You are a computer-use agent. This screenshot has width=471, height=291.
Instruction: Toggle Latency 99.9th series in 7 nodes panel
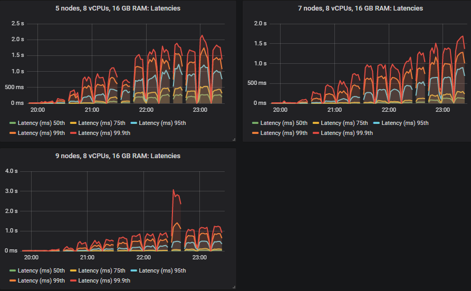[x=347, y=133]
